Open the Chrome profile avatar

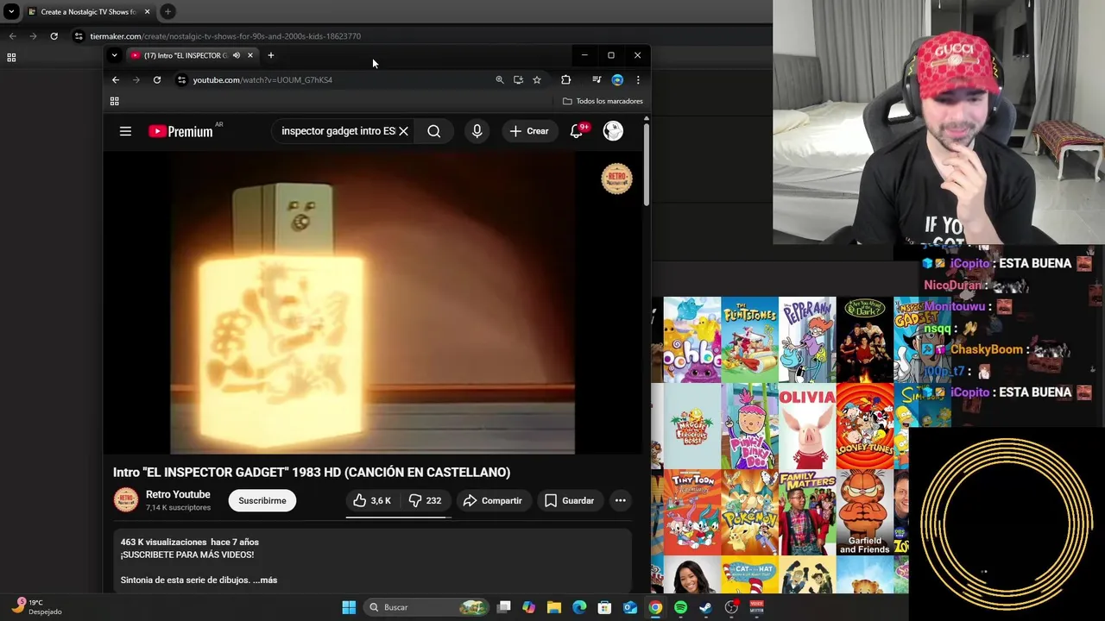[x=617, y=80]
